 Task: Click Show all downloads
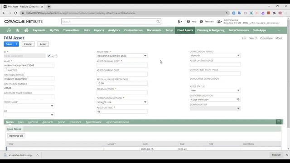(x=276, y=155)
